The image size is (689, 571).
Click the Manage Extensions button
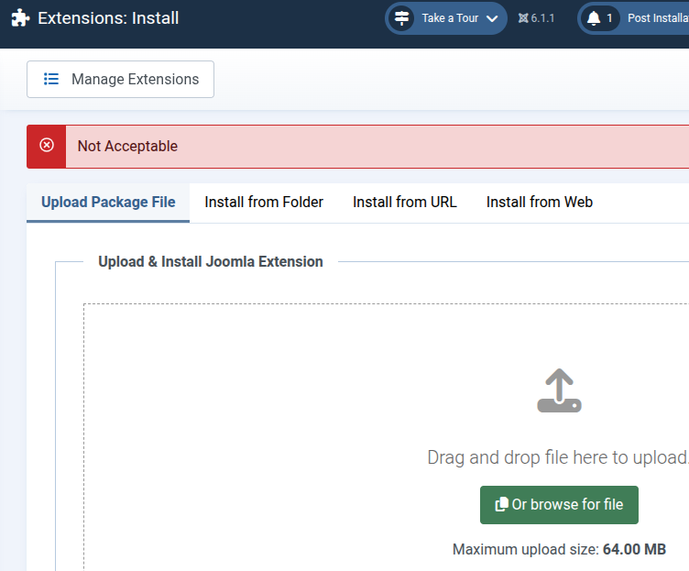point(120,79)
